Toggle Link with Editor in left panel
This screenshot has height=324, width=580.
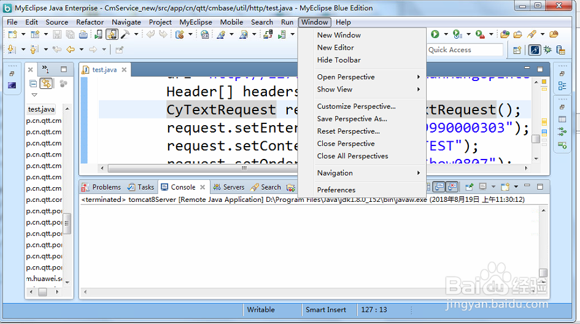46,83
